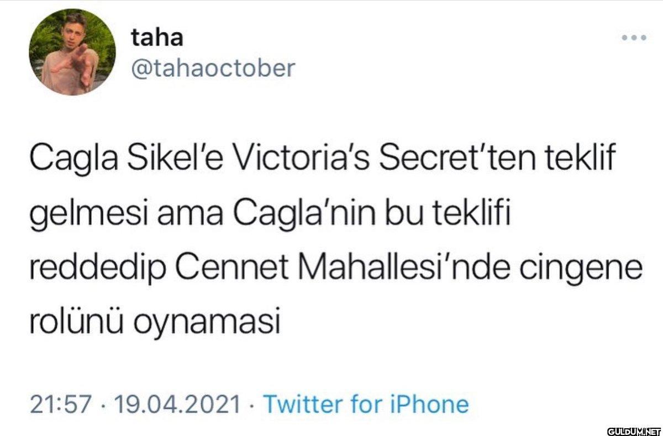Screen dimensions: 663x436
Task: Tap the word "Cagla'nin" in the tweet
Action: pos(289,213)
